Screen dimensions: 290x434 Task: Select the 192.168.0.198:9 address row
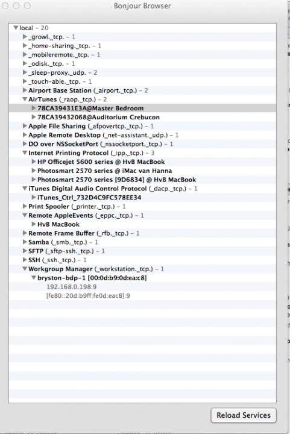(x=142, y=287)
